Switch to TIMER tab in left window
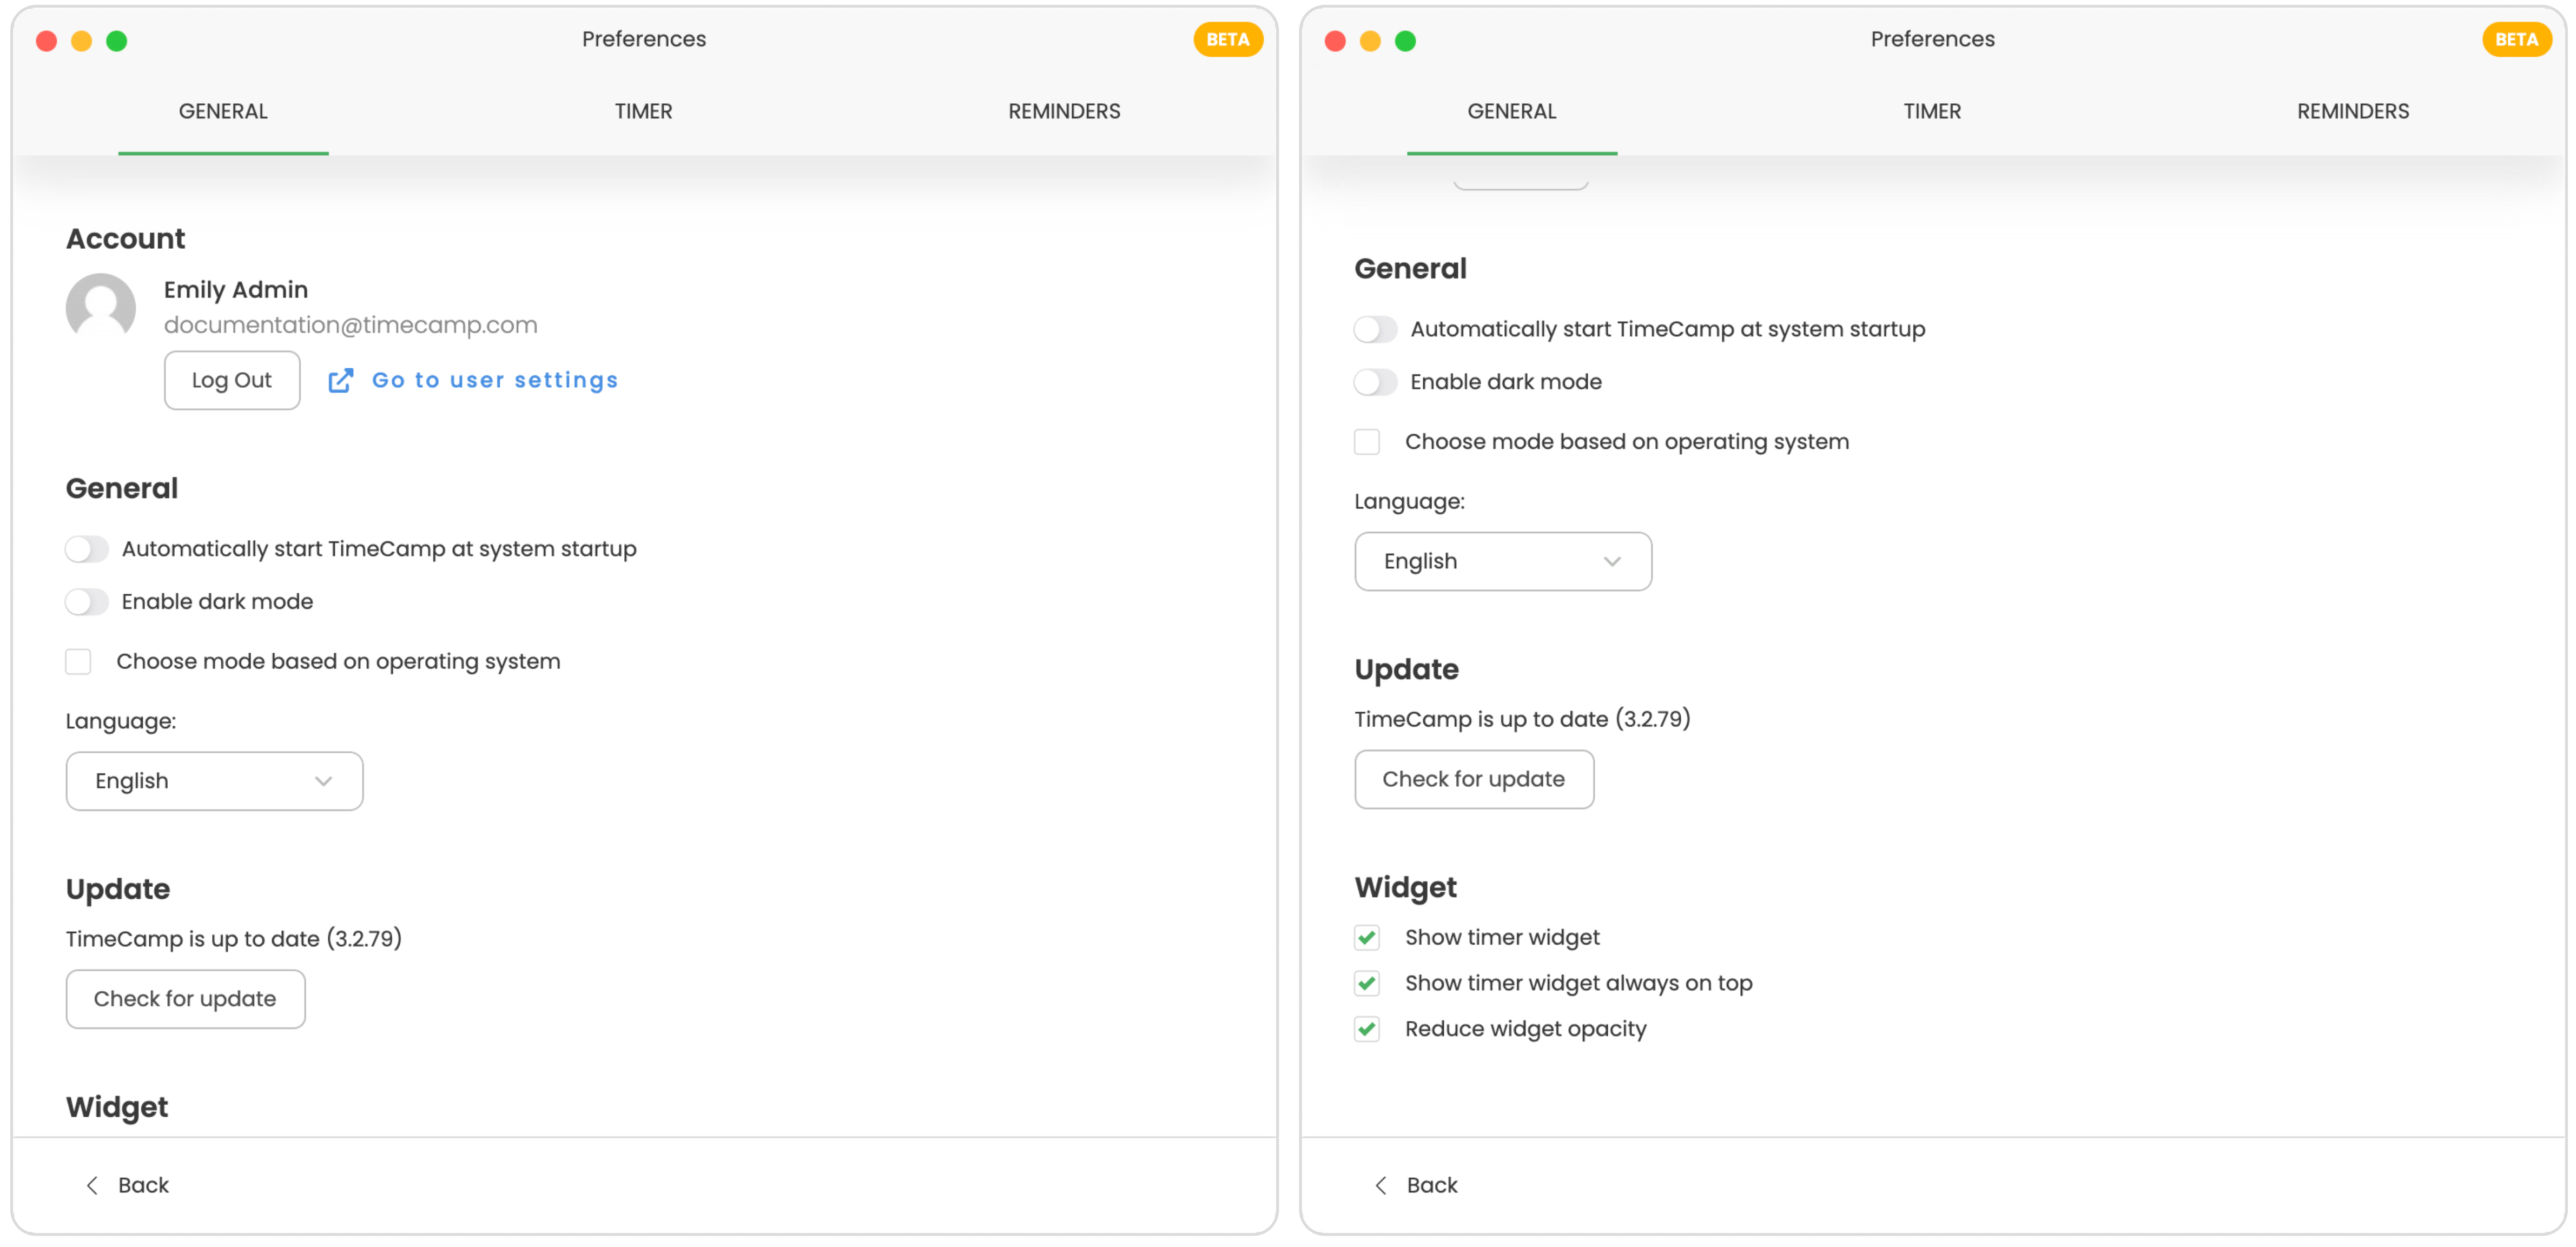The image size is (2576, 1247). tap(643, 111)
